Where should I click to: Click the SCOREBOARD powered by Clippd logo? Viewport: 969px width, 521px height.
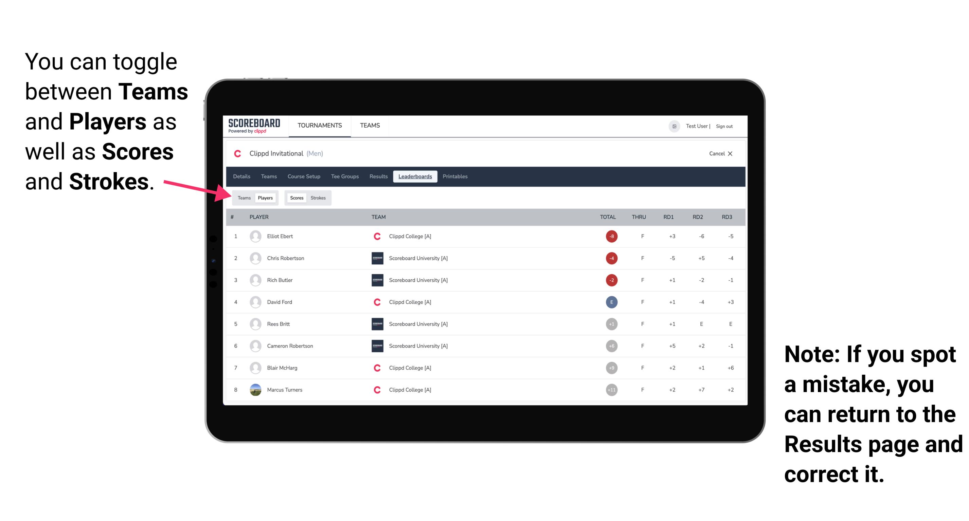(253, 127)
